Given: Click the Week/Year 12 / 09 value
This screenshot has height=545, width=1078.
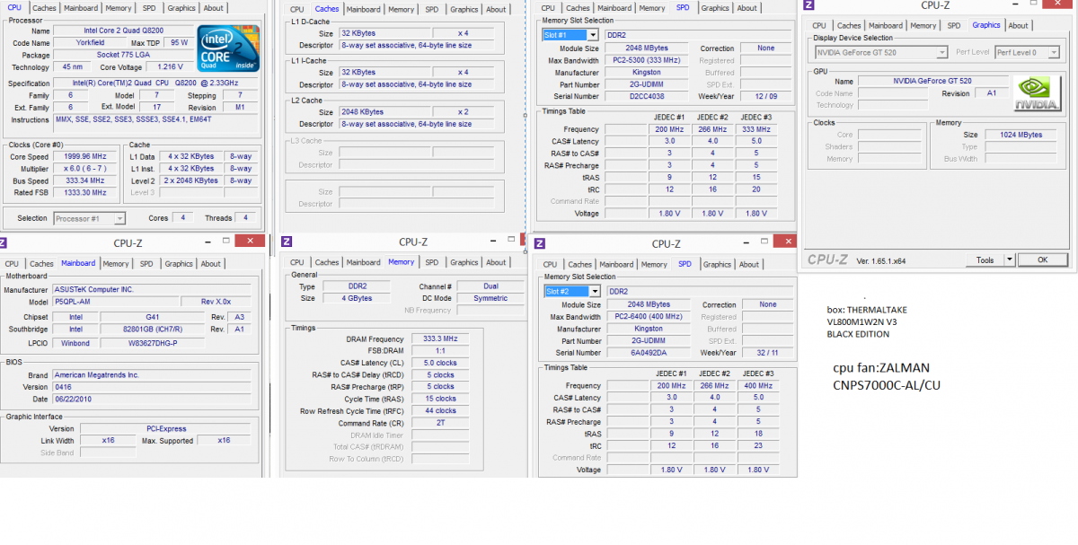Looking at the screenshot, I should [x=765, y=96].
